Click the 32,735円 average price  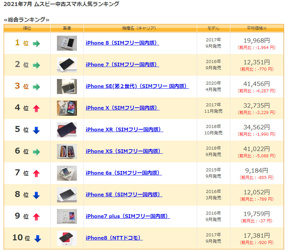tap(257, 106)
